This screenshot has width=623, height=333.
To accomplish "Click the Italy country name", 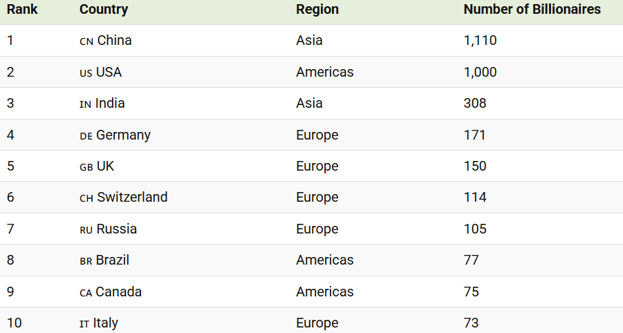I will [105, 323].
